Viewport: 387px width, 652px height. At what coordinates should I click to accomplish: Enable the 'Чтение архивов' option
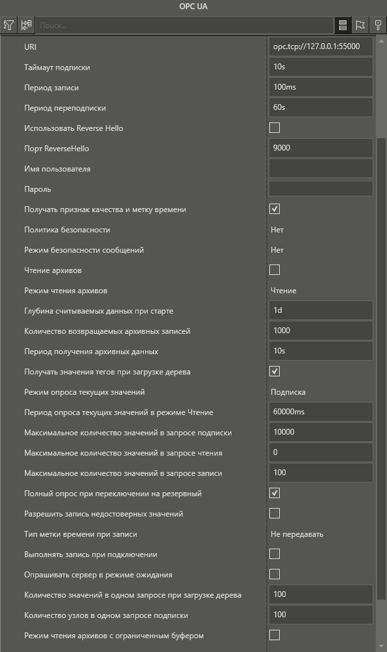point(274,270)
